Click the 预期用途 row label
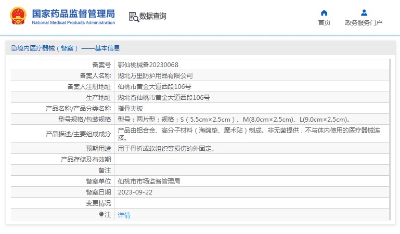400x234 pixels. pos(98,148)
